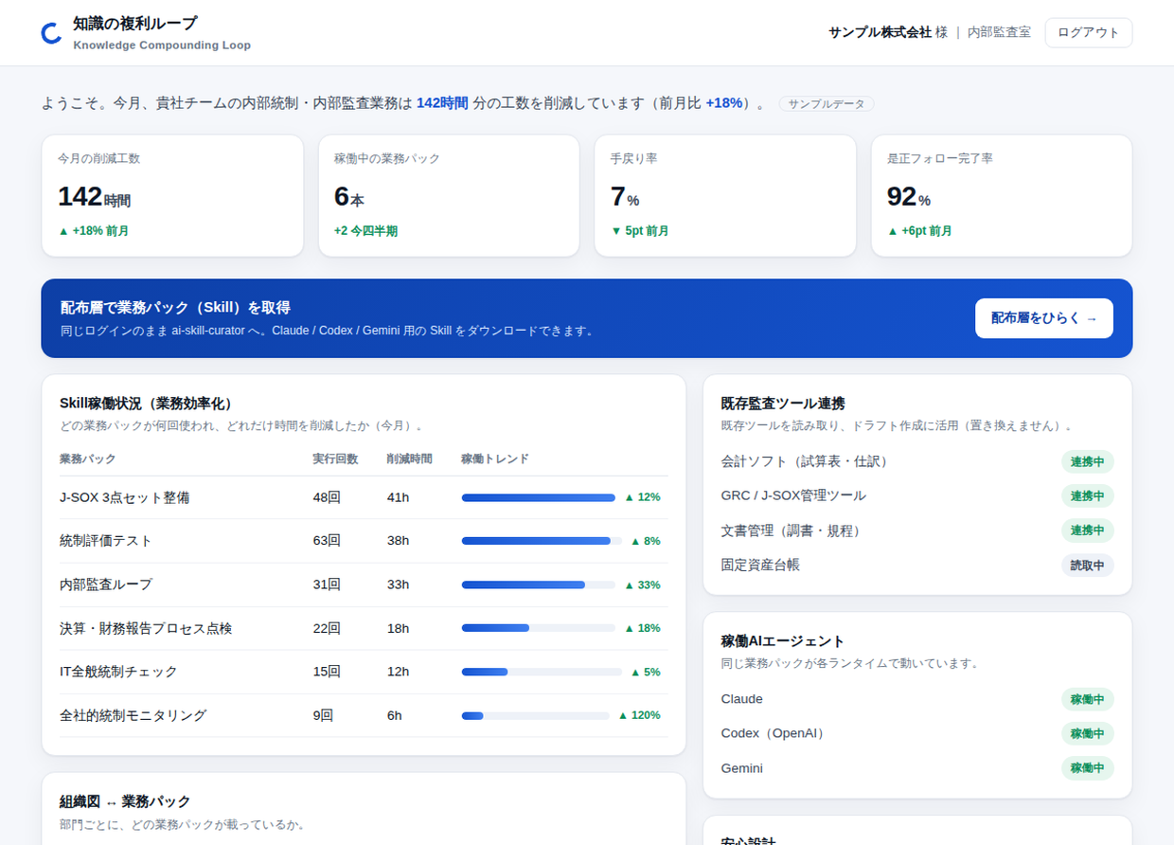Click the 削減時間 column header

410,458
